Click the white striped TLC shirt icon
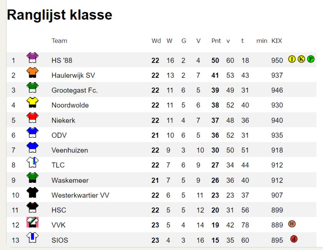The height and width of the screenshot is (250, 323). [32, 163]
